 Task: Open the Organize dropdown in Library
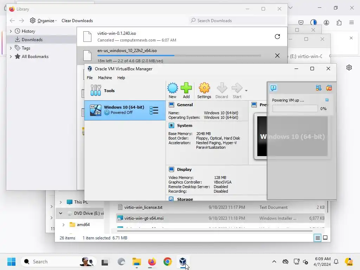pyautogui.click(x=43, y=20)
